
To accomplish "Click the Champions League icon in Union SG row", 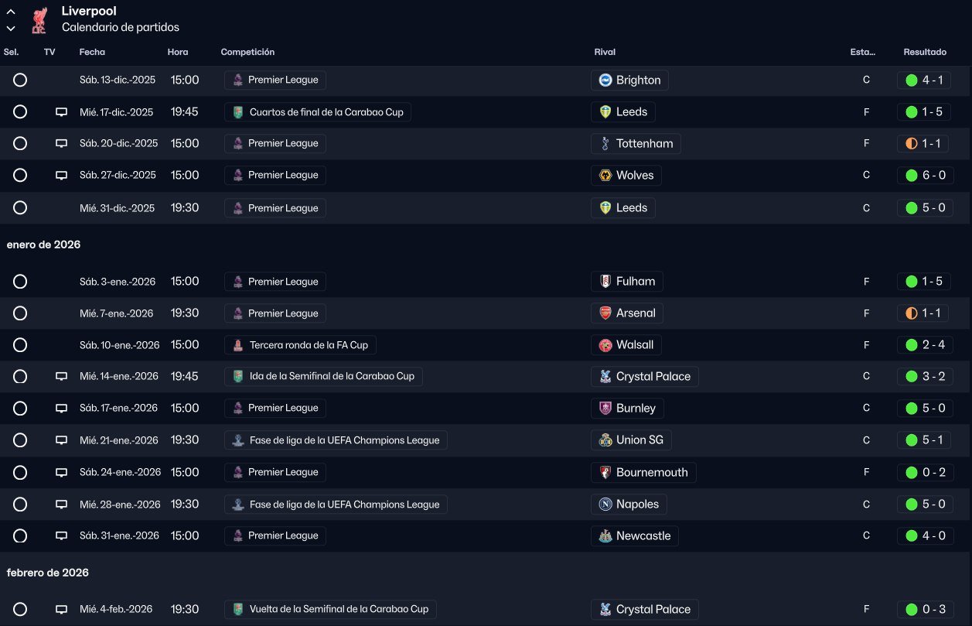I will (x=238, y=440).
